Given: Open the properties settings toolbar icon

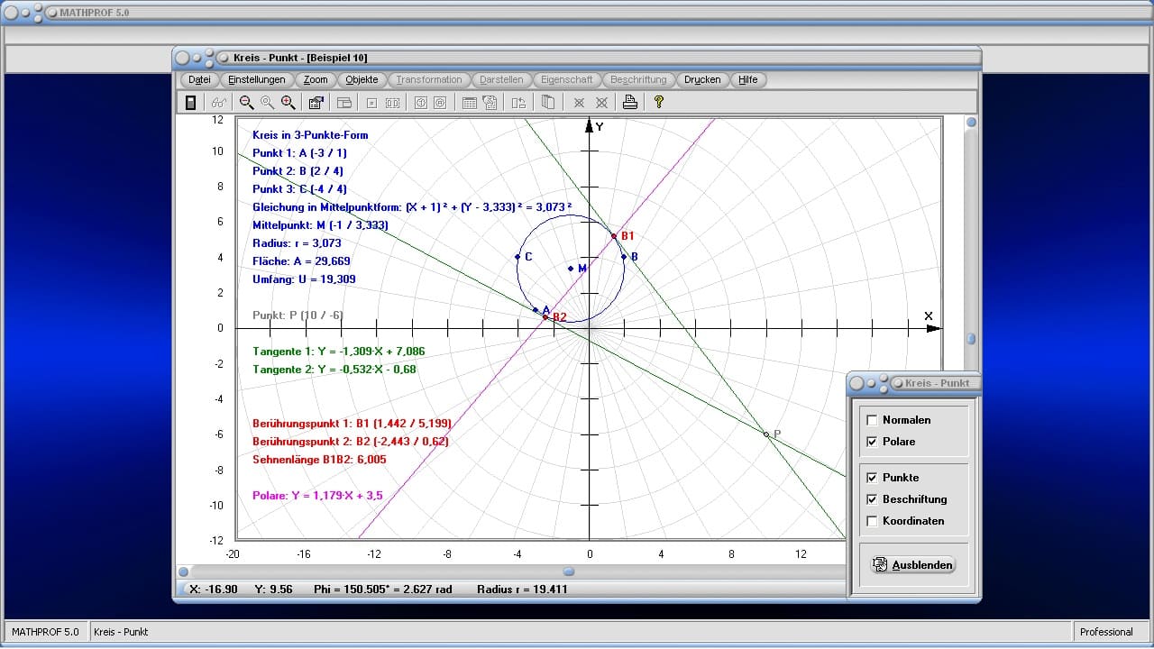Looking at the screenshot, I should coord(316,103).
